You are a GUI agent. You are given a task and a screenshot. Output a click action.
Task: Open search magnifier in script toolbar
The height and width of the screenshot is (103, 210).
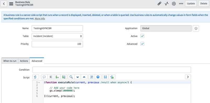pos(71,77)
